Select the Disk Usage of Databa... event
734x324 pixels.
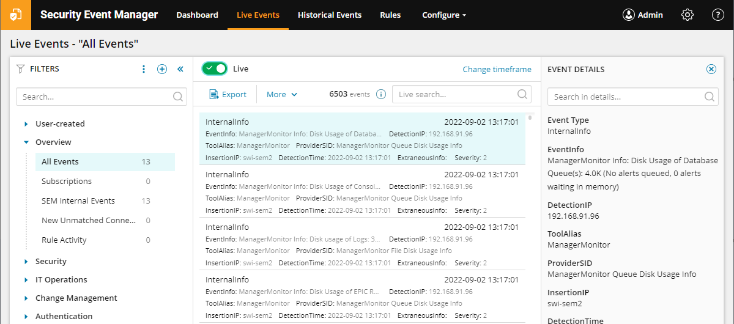pyautogui.click(x=362, y=139)
